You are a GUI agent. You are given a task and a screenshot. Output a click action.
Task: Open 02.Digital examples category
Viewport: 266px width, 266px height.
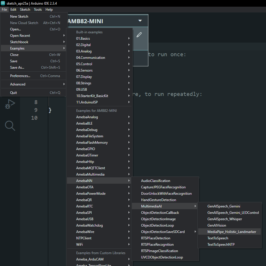(99, 45)
